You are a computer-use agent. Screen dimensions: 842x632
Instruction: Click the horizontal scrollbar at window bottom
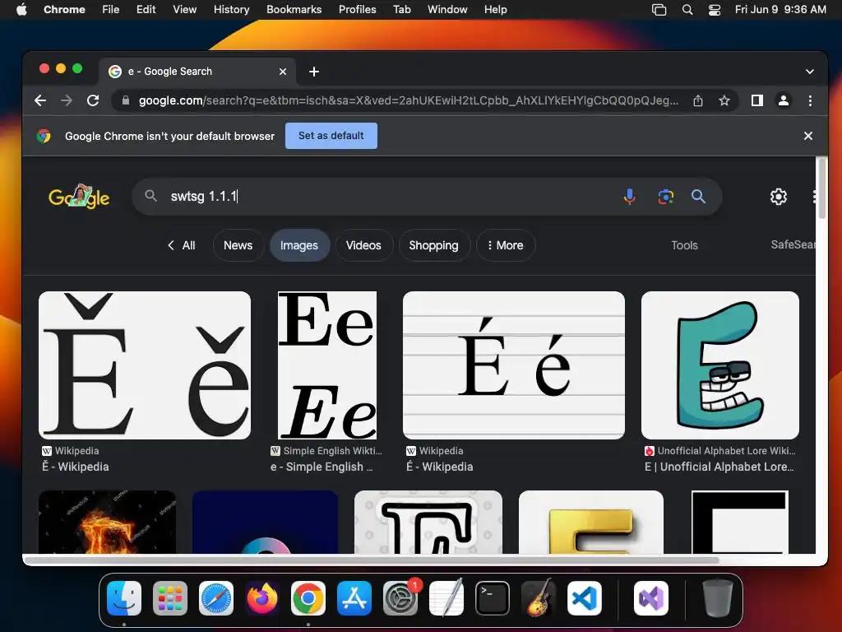(x=372, y=560)
